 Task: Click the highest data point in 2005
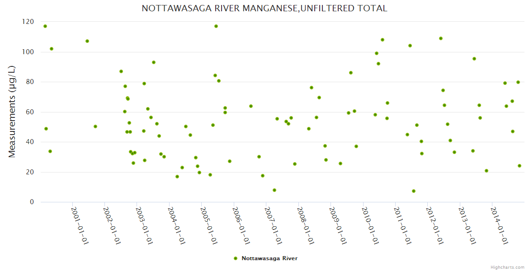[216, 26]
